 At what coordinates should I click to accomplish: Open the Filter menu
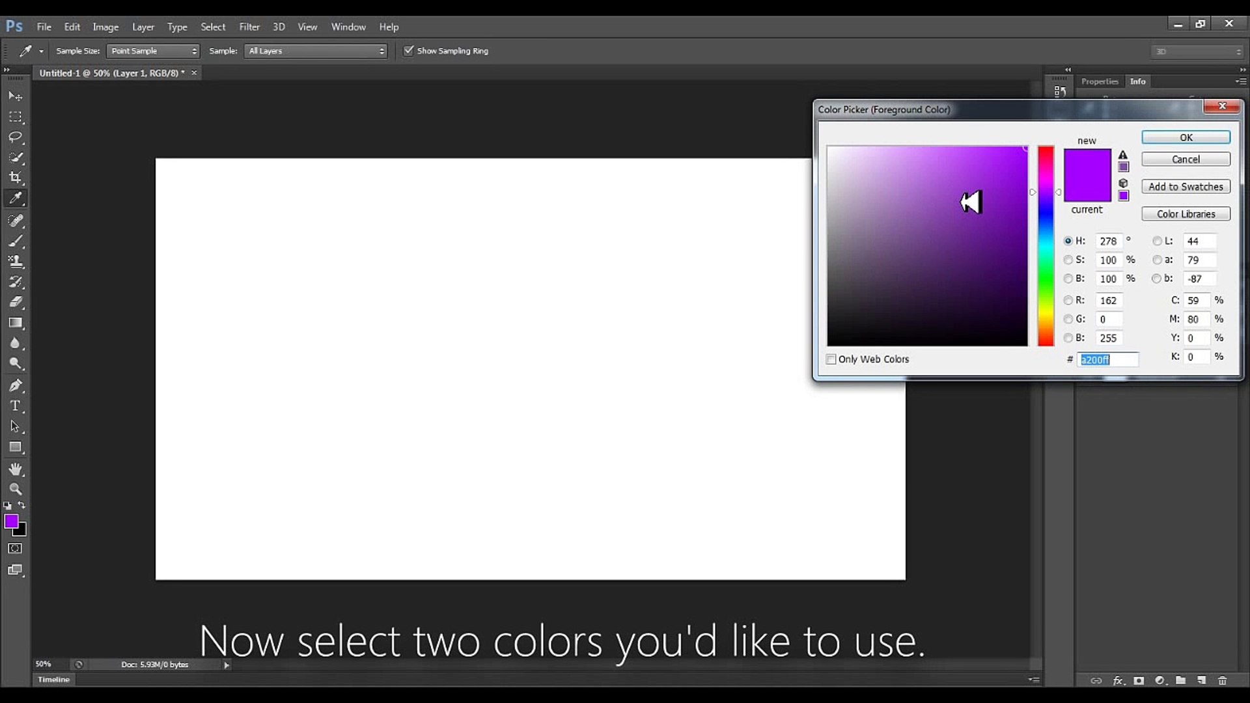pos(249,27)
